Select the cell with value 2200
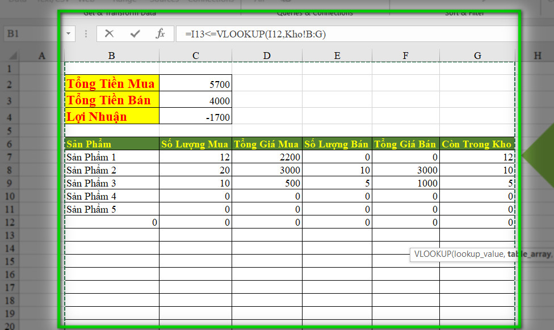 [267, 156]
